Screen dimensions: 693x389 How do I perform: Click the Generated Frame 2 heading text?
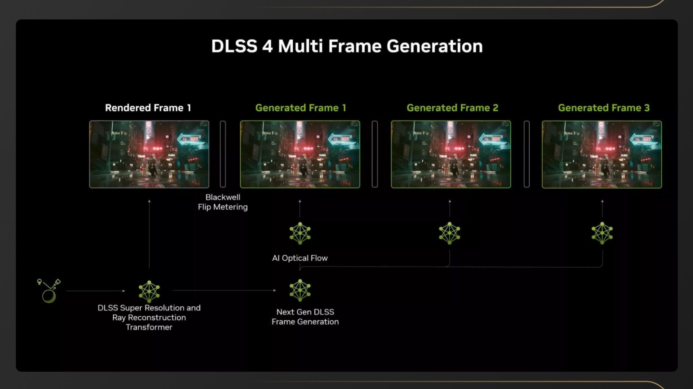tap(452, 108)
